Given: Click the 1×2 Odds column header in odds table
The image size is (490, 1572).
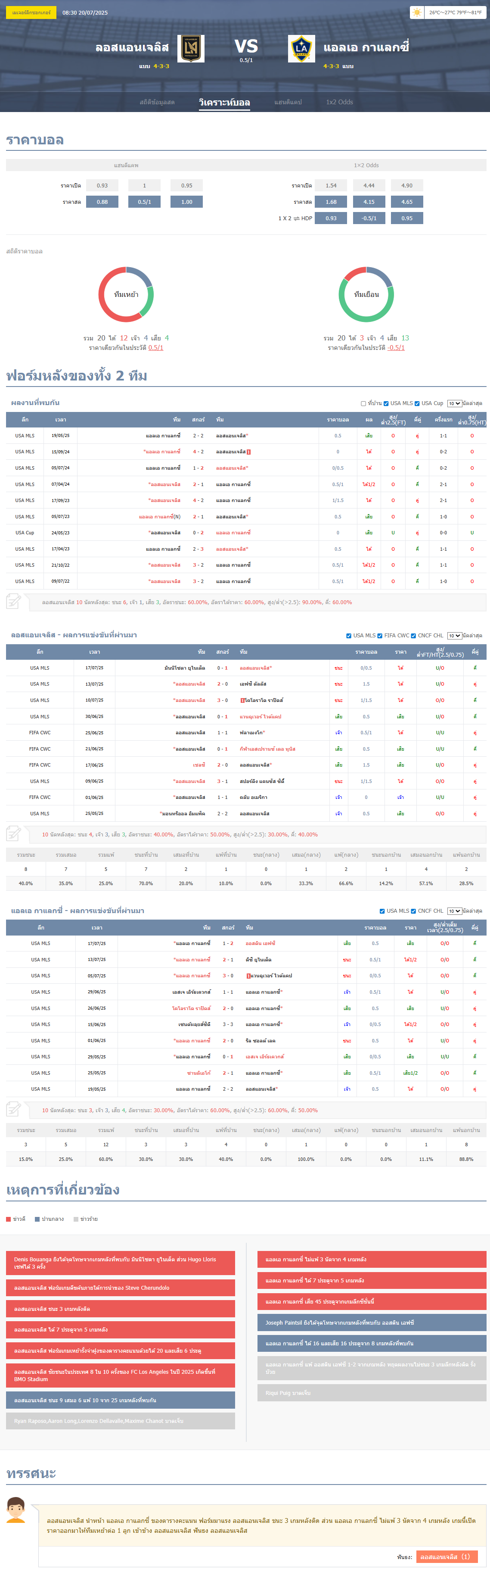Looking at the screenshot, I should pos(366,165).
